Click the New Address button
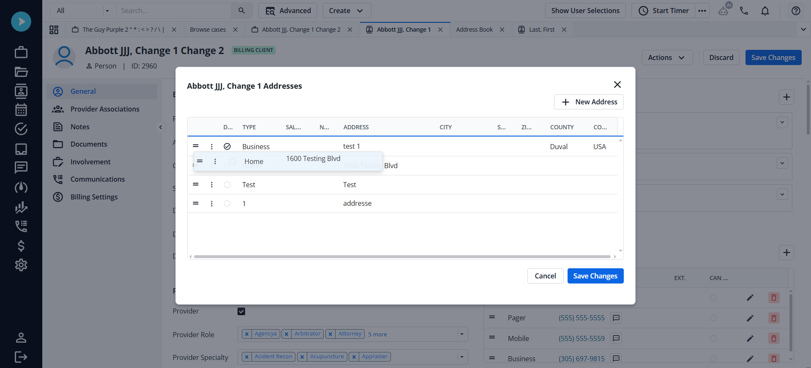 point(588,102)
